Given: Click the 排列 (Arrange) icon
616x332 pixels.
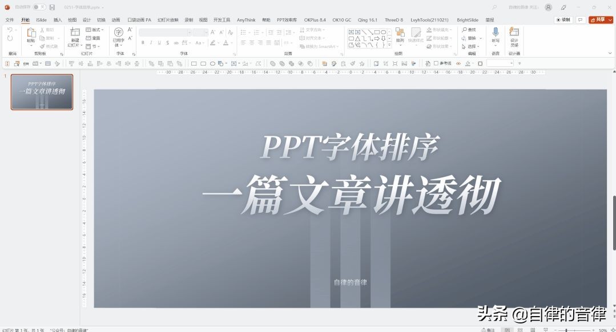Looking at the screenshot, I should coord(399,33).
